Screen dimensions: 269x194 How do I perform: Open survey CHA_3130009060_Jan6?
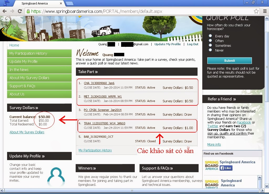coord(99,83)
